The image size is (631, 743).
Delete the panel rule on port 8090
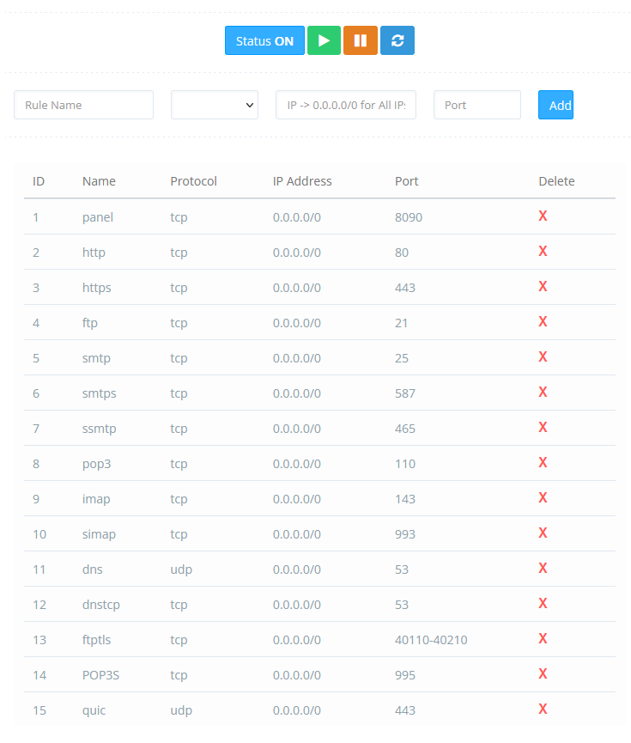(543, 216)
